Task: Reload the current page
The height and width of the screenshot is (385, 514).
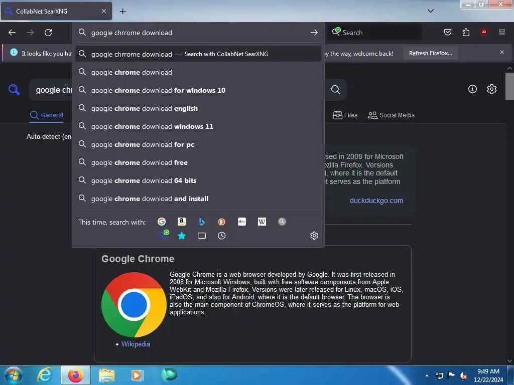Action: [x=48, y=33]
